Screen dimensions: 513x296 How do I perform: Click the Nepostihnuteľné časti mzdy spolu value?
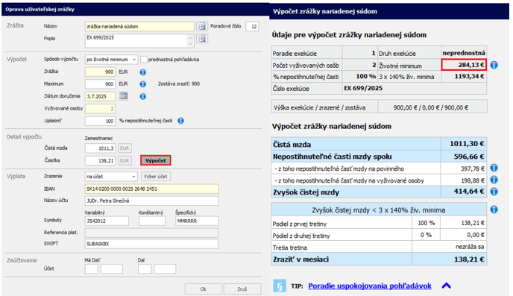pyautogui.click(x=469, y=157)
